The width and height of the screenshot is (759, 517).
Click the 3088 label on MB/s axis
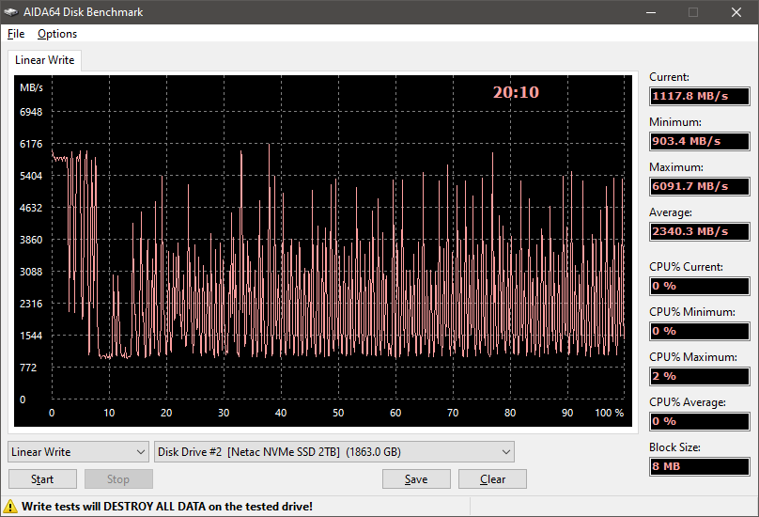pos(31,272)
